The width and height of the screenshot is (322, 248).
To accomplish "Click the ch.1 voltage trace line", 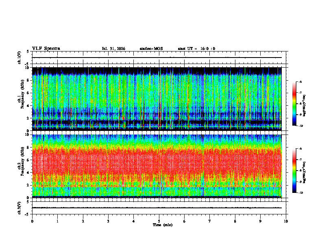I will 157,58.
